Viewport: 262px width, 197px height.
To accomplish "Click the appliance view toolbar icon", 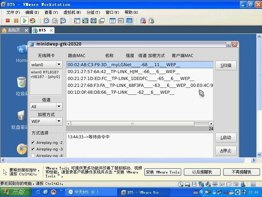I will pyautogui.click(x=120, y=21).
